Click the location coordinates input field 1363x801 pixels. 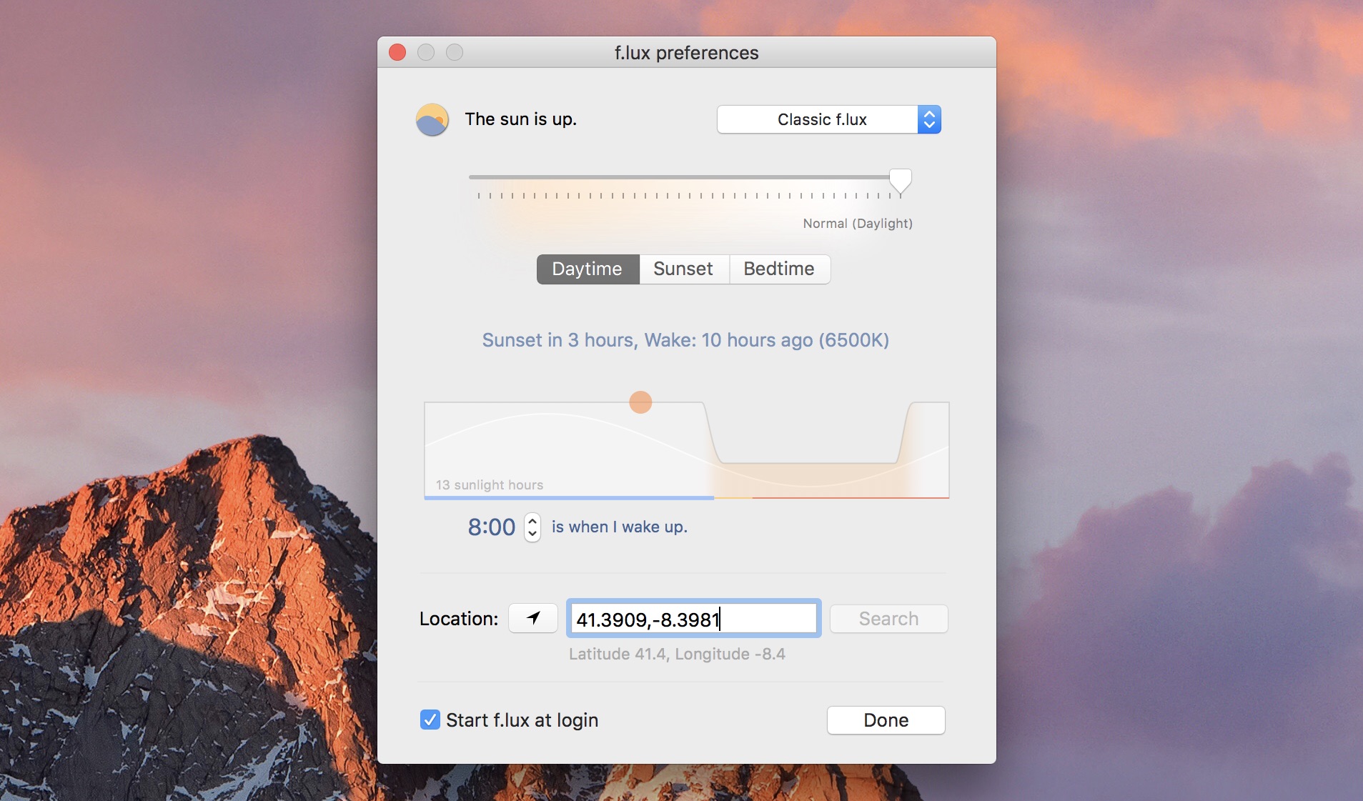693,619
